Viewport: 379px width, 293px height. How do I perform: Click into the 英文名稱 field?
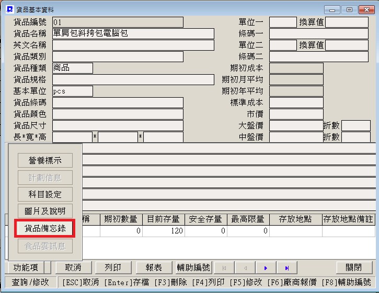coord(133,45)
